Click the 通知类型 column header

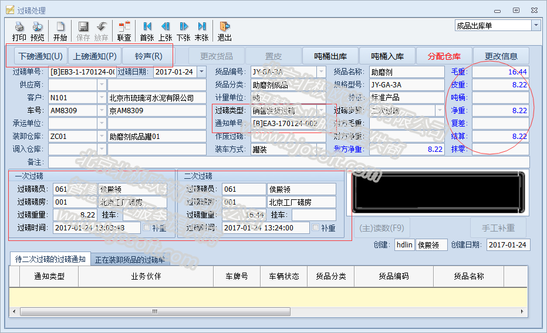pyautogui.click(x=49, y=276)
